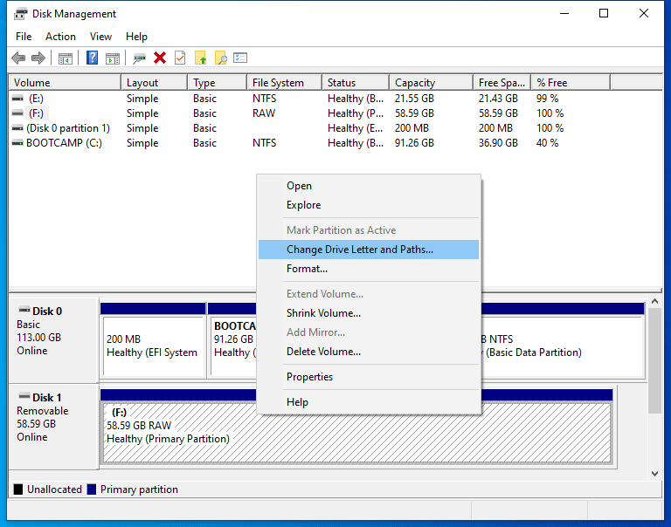Open the Action menu
This screenshot has height=527, width=671.
point(61,37)
